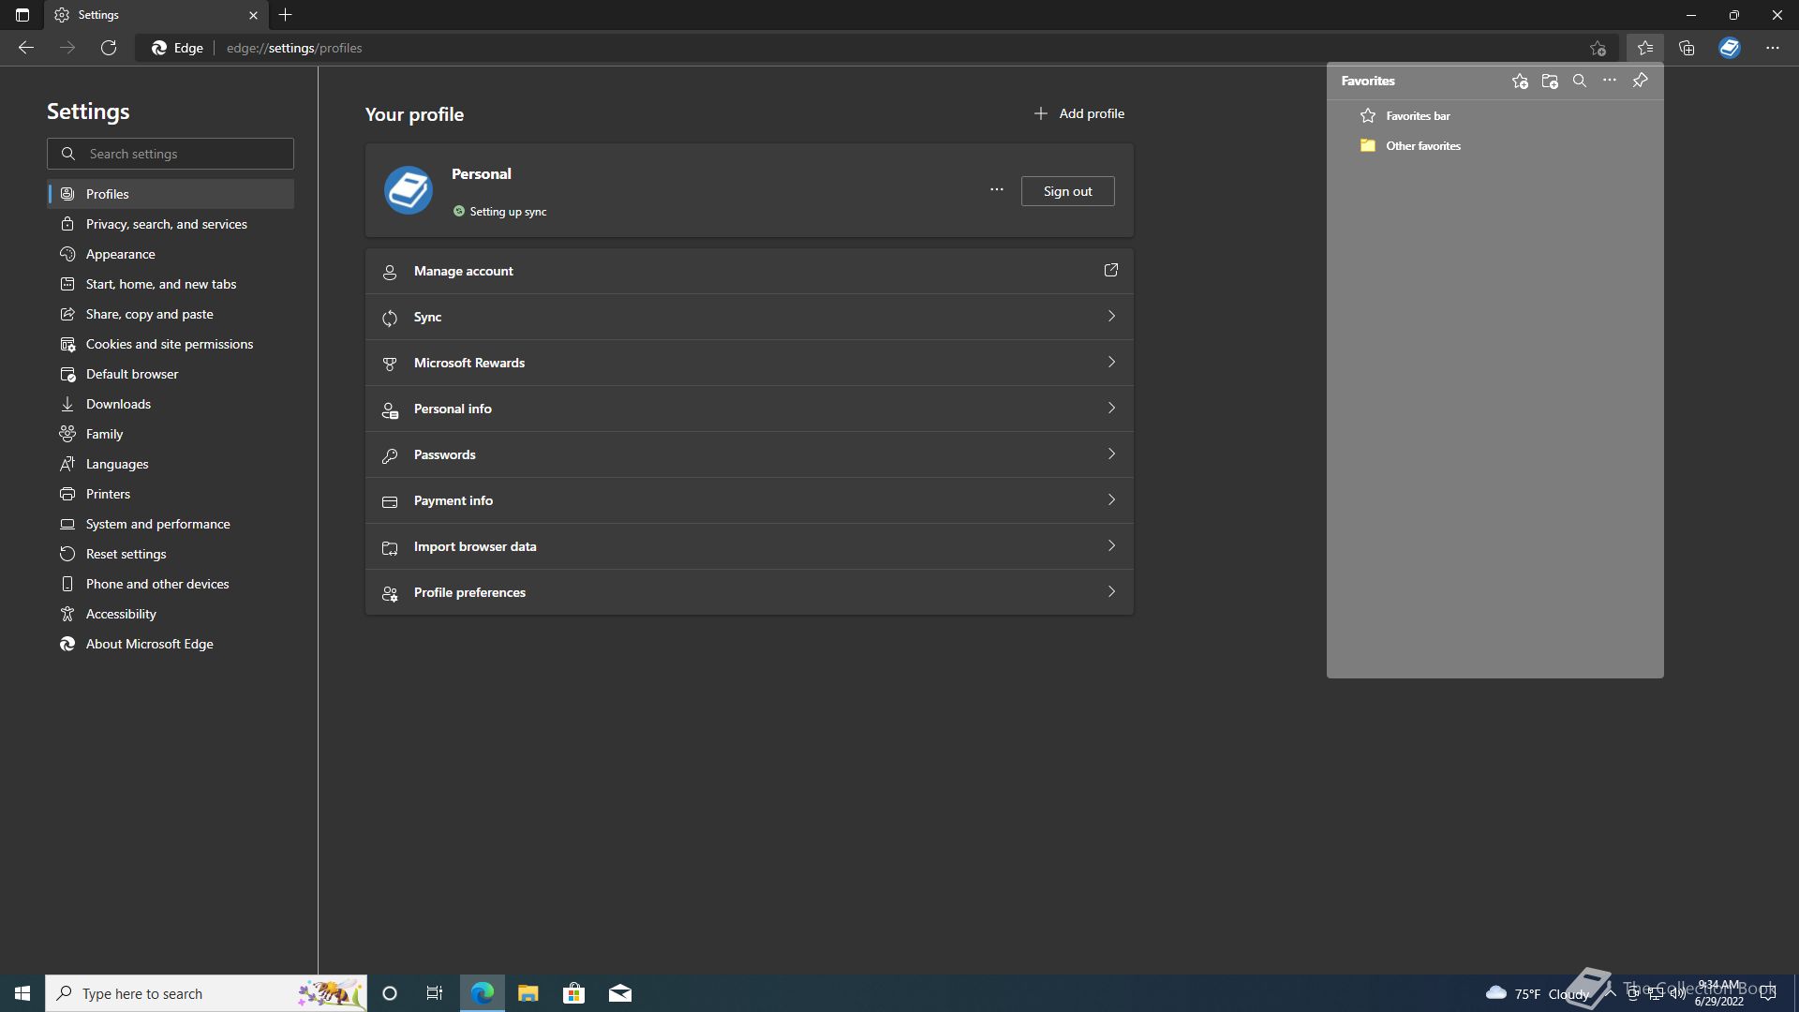Image resolution: width=1799 pixels, height=1012 pixels.
Task: Open Share, copy and paste
Action: [x=171, y=314]
